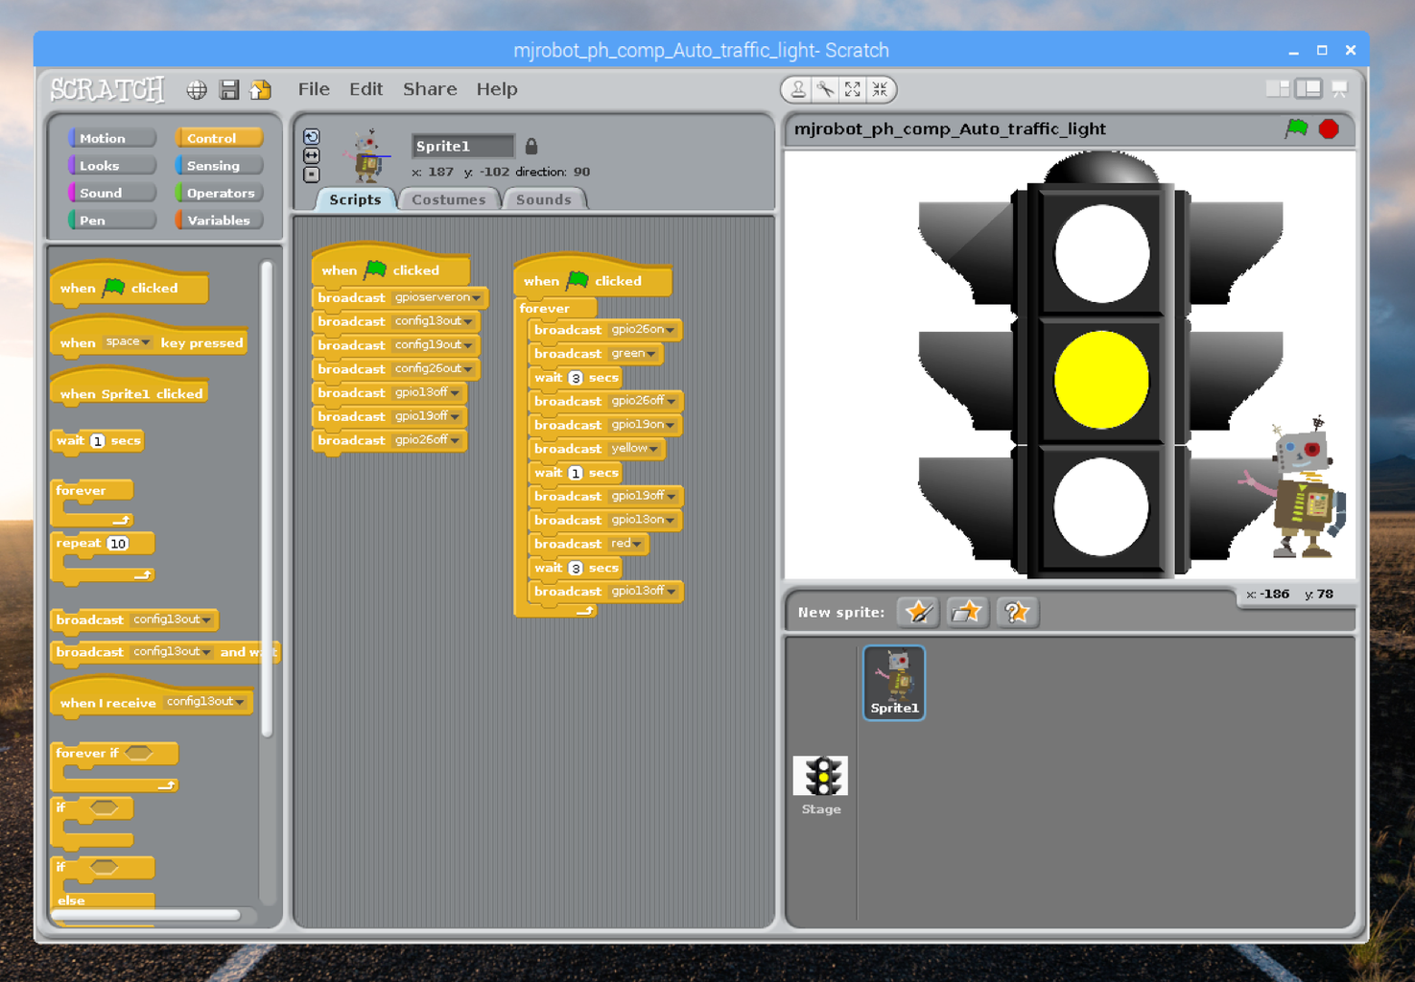This screenshot has height=982, width=1415.
Task: Get a surprise sprite
Action: 1017,612
